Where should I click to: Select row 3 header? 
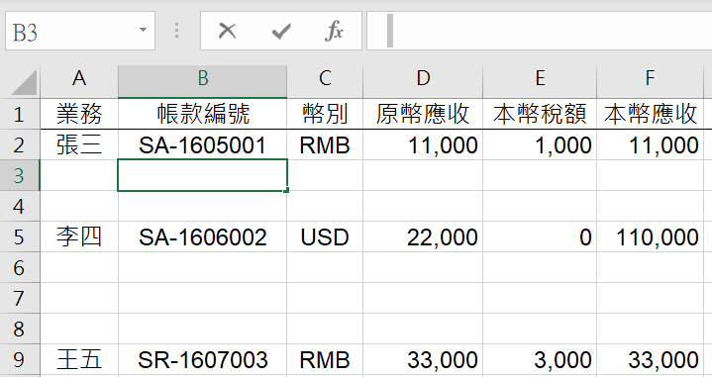20,175
